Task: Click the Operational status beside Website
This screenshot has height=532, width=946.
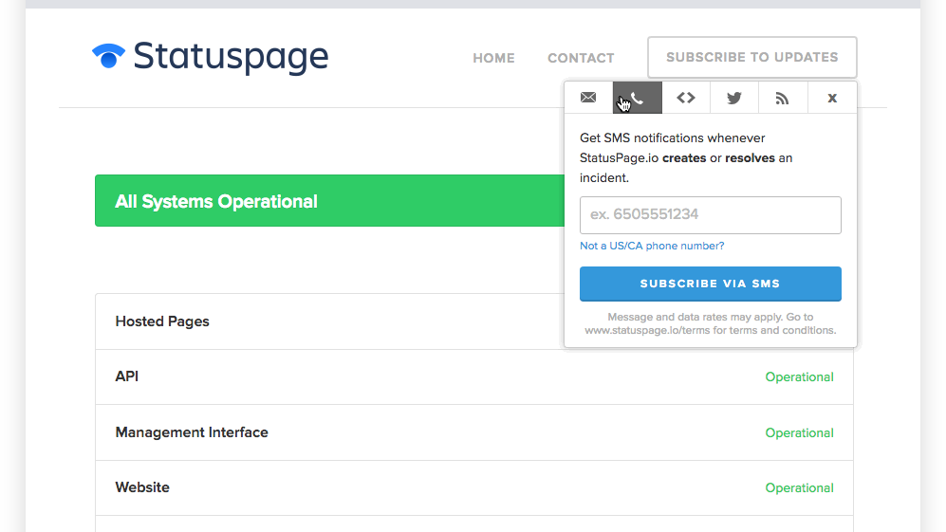Action: 799,487
